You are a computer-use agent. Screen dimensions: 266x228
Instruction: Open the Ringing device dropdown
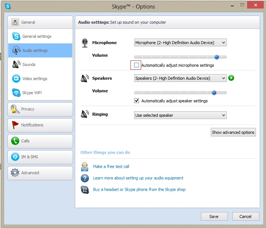180,115
